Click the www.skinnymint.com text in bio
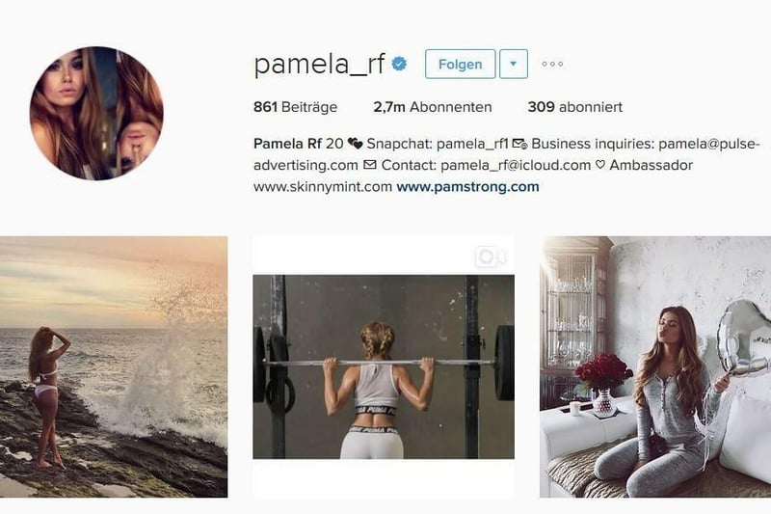 pyautogui.click(x=323, y=187)
